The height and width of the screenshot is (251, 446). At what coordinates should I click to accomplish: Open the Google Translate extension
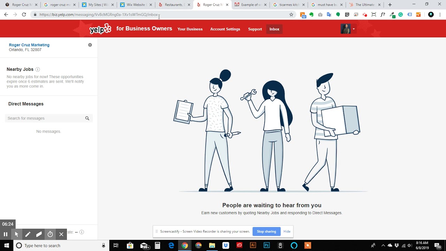[329, 15]
